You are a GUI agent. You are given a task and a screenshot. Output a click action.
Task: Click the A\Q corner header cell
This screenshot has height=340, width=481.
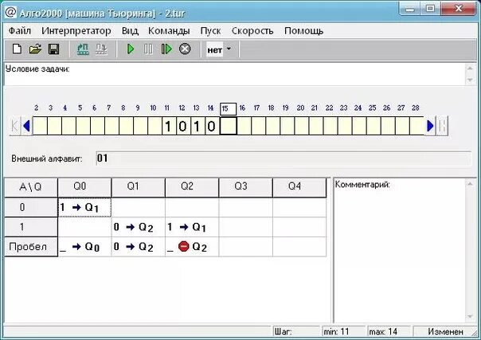[x=31, y=187]
